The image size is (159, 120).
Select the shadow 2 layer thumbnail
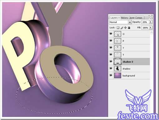point(118,62)
